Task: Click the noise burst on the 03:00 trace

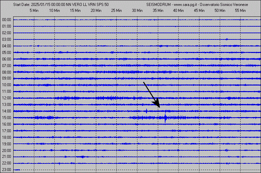Action: [x=227, y=39]
